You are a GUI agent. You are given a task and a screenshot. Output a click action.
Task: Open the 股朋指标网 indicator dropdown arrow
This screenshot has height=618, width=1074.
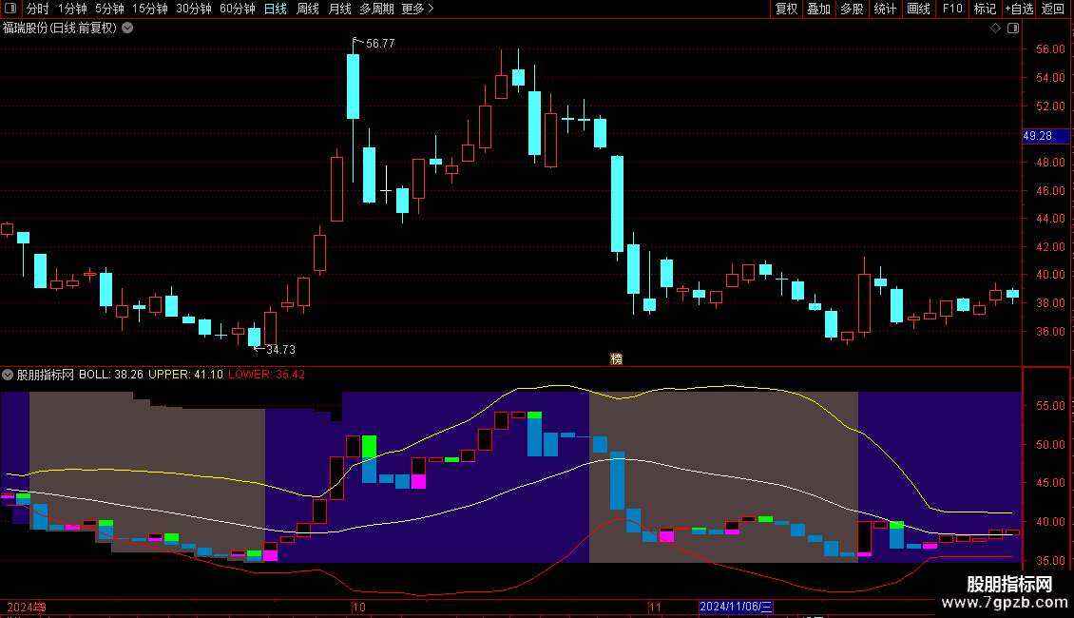click(x=8, y=375)
